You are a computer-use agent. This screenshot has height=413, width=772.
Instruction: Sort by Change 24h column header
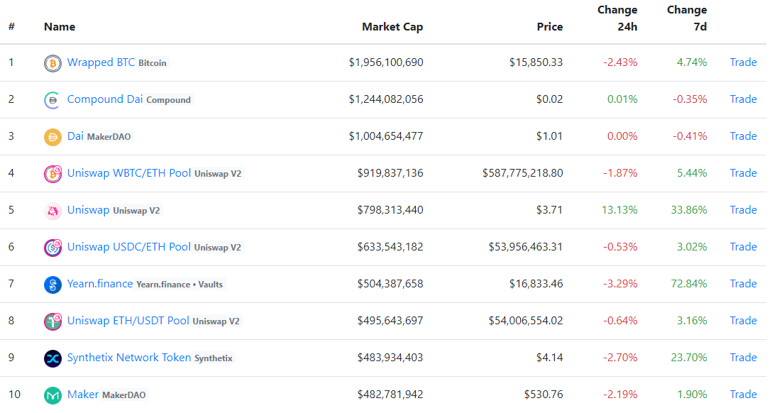point(617,18)
